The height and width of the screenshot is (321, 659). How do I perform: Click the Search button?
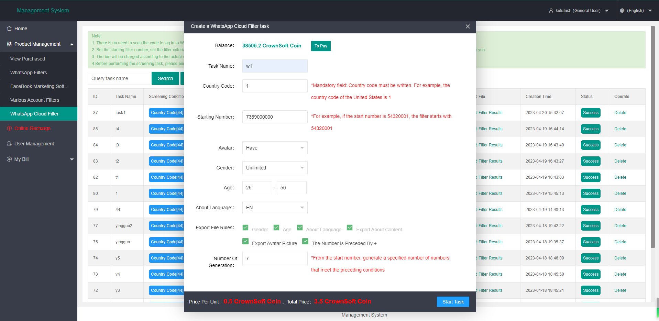[x=165, y=78]
